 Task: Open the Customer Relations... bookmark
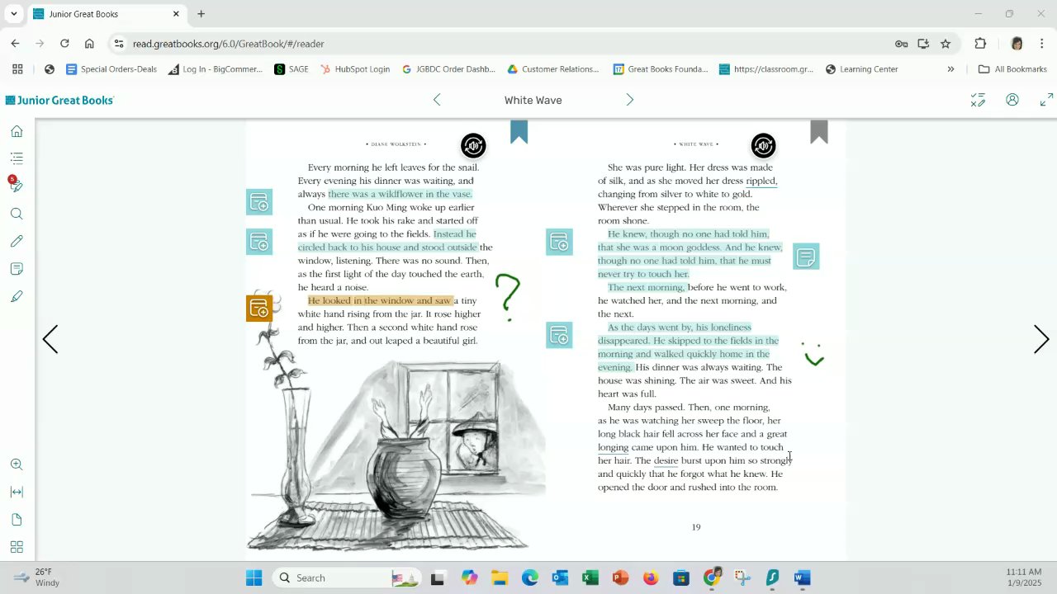tap(553, 69)
